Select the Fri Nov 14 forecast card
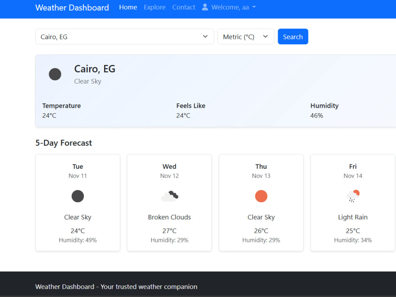 pos(353,202)
